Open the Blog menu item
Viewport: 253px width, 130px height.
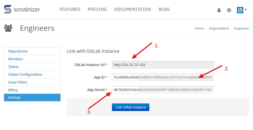pos(164,9)
